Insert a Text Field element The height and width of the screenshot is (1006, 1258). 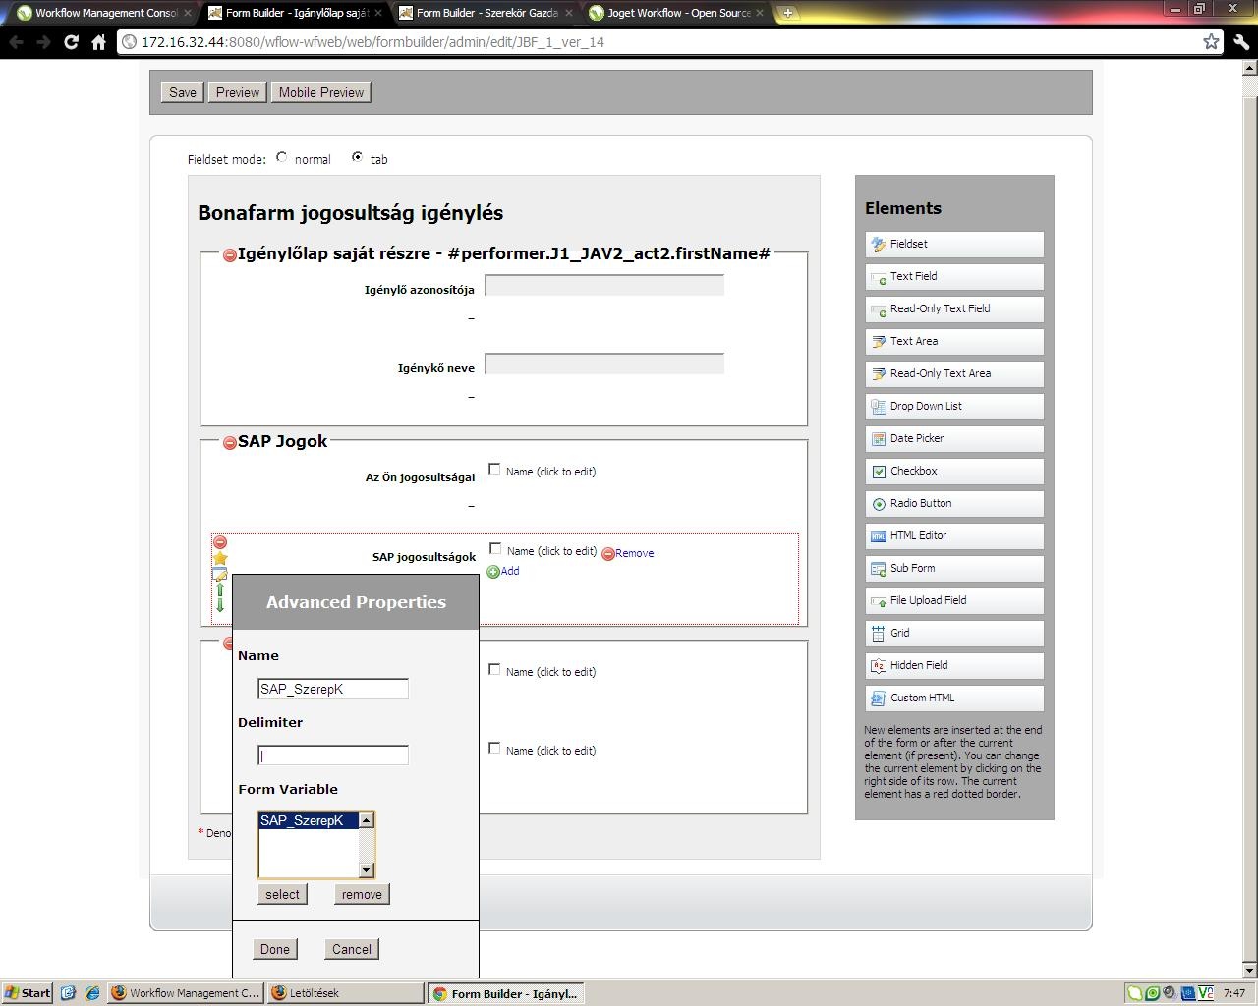tap(954, 276)
